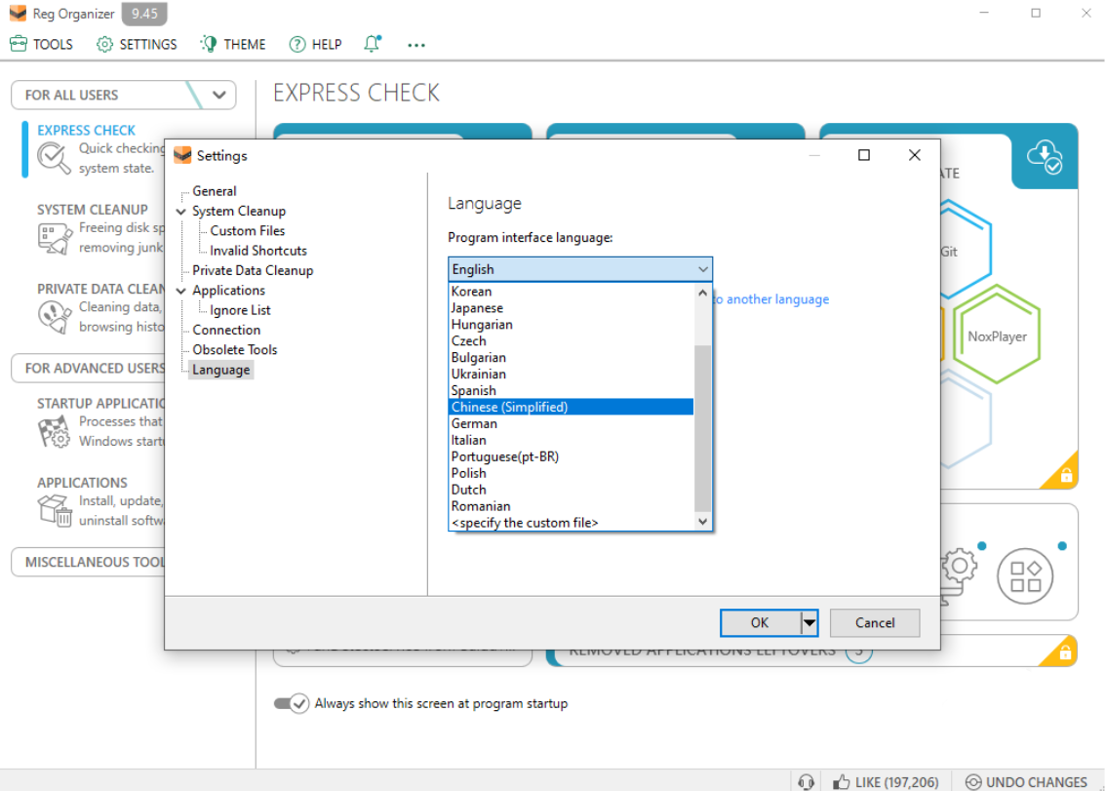The image size is (1106, 791).
Task: Open the OK button dropdown arrow
Action: click(809, 623)
